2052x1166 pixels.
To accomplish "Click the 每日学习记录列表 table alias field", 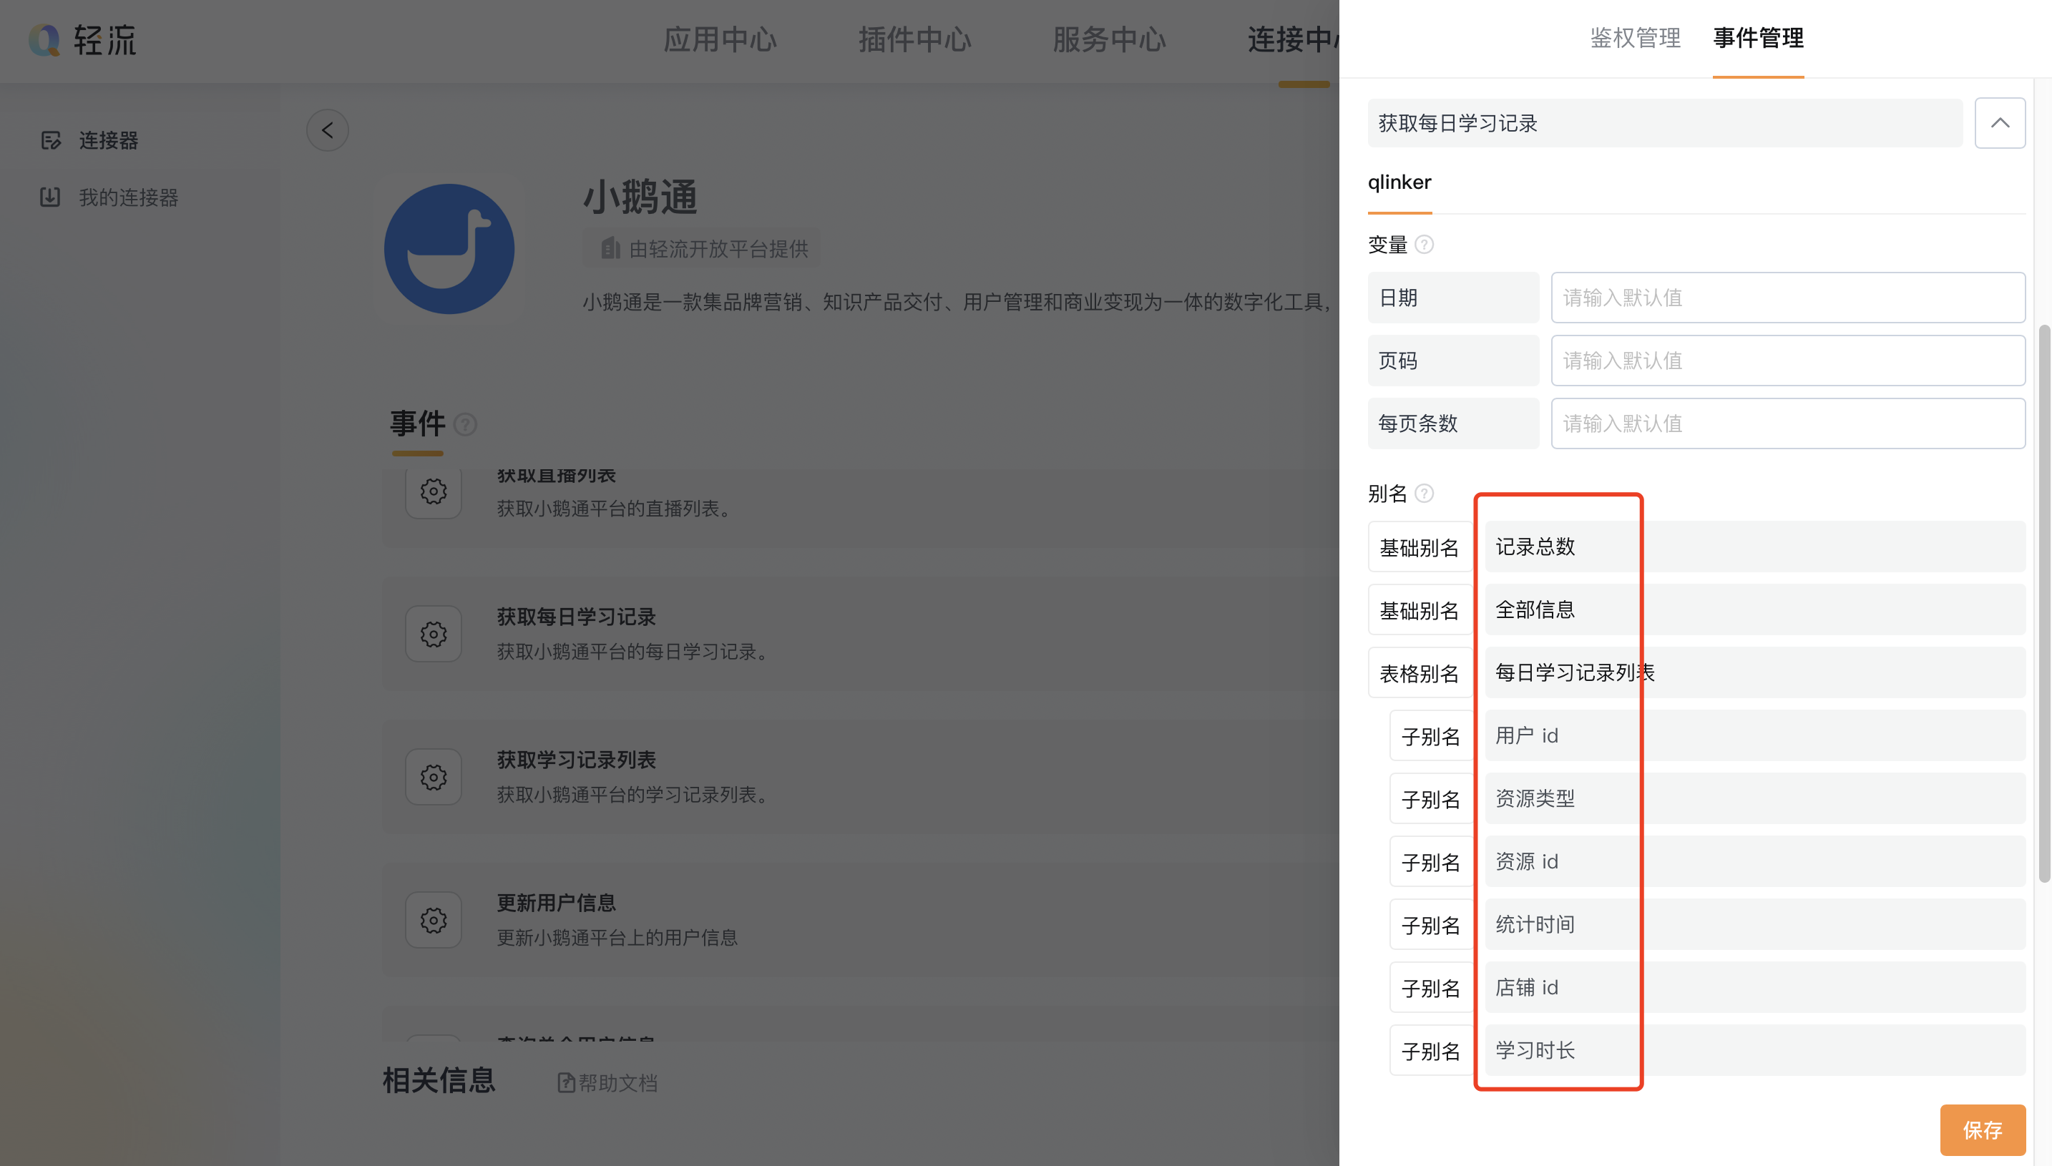I will point(1755,672).
